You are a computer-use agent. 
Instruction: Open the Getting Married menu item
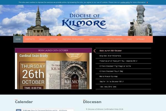pyautogui.click(x=115, y=39)
